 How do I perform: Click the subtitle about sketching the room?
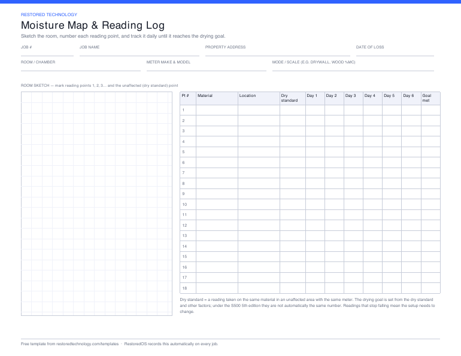(x=123, y=36)
